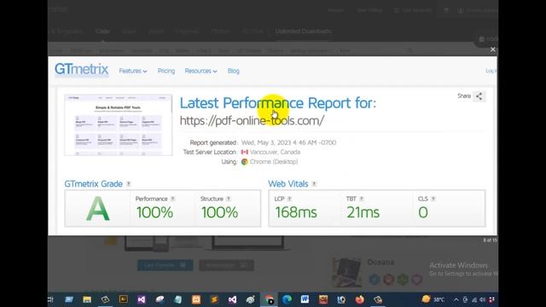
Task: Open XAMPP orange taskbar icon
Action: pos(196,299)
